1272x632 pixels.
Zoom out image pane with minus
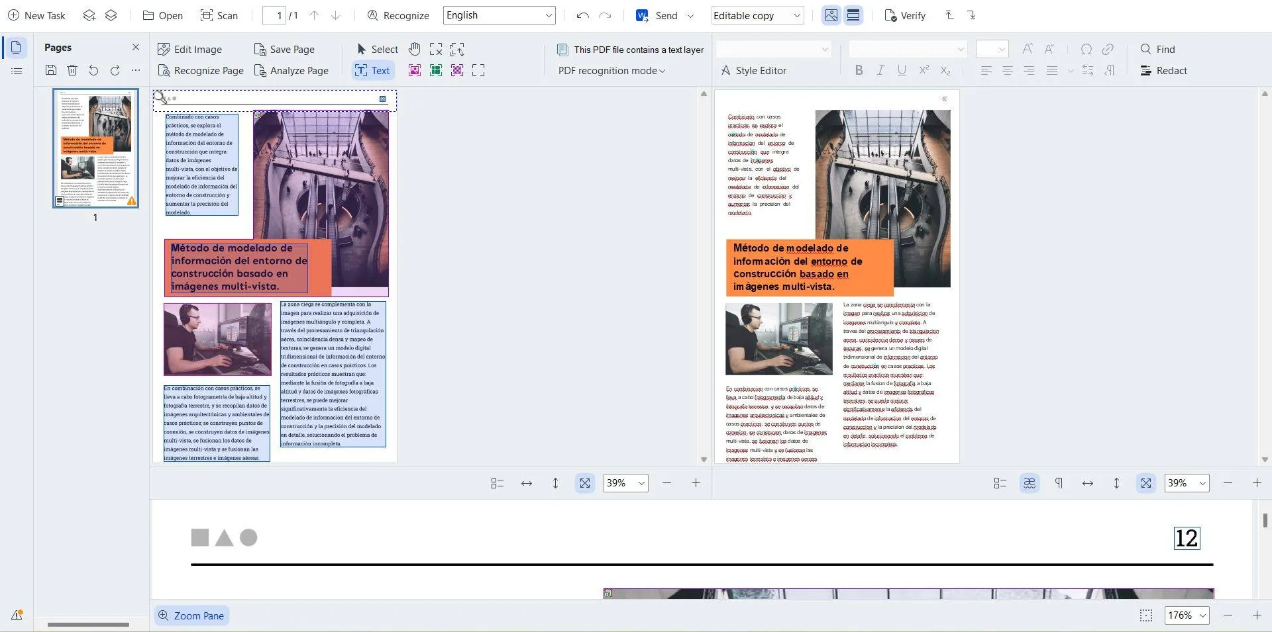[x=667, y=483]
